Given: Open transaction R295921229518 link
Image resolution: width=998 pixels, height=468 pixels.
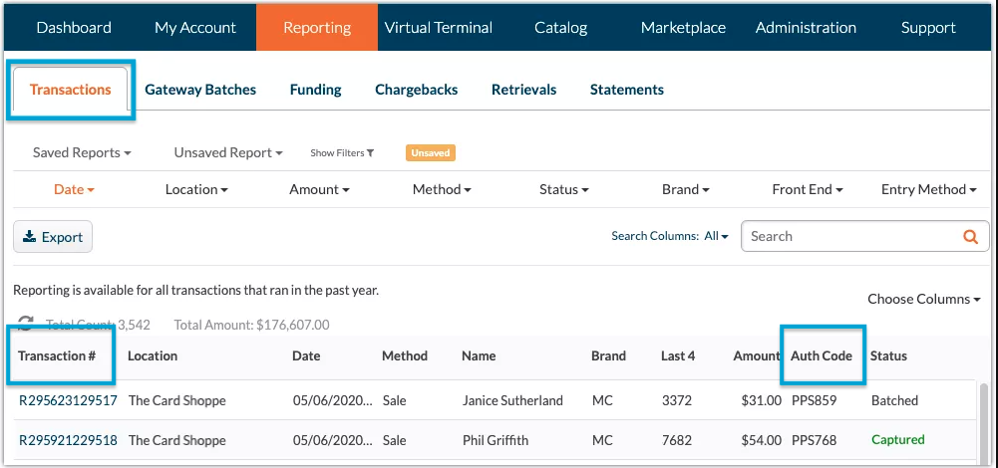Looking at the screenshot, I should pos(68,440).
